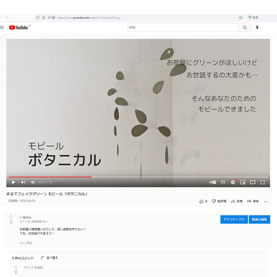Switch to theater mode

pos(253,182)
